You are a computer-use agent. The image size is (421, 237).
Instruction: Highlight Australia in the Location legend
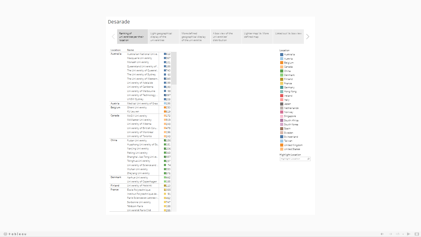[288, 54]
